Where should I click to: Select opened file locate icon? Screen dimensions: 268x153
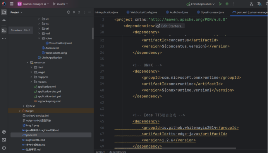coord(69,12)
